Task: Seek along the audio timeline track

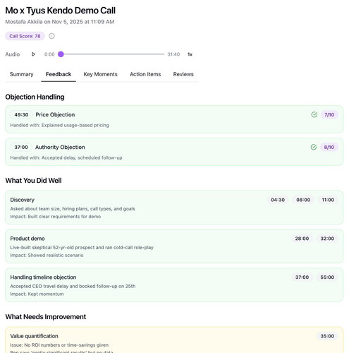Action: (111, 54)
